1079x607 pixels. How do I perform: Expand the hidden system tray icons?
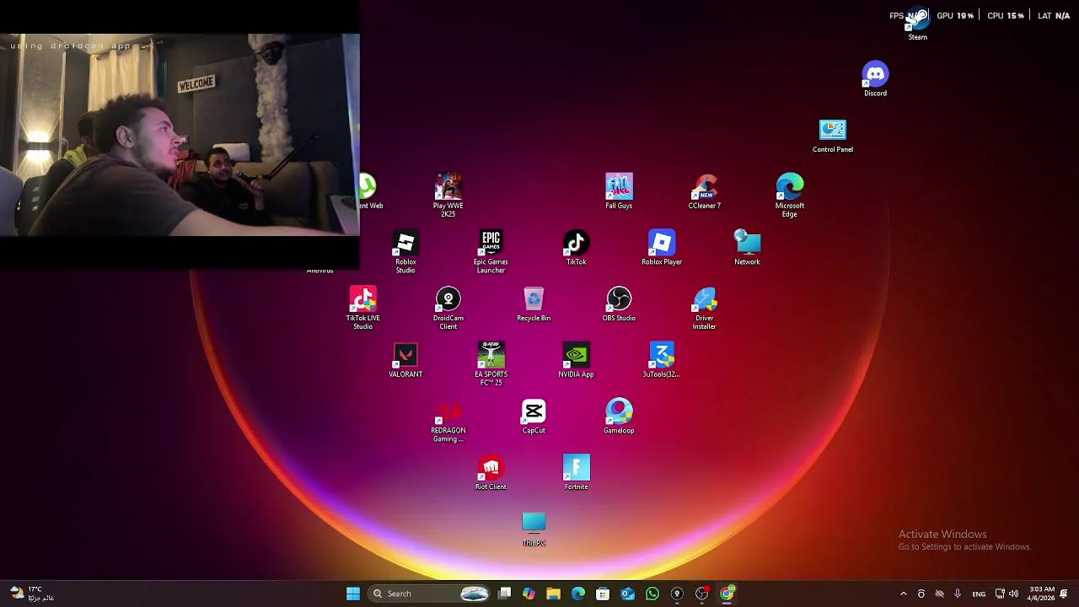tap(904, 594)
